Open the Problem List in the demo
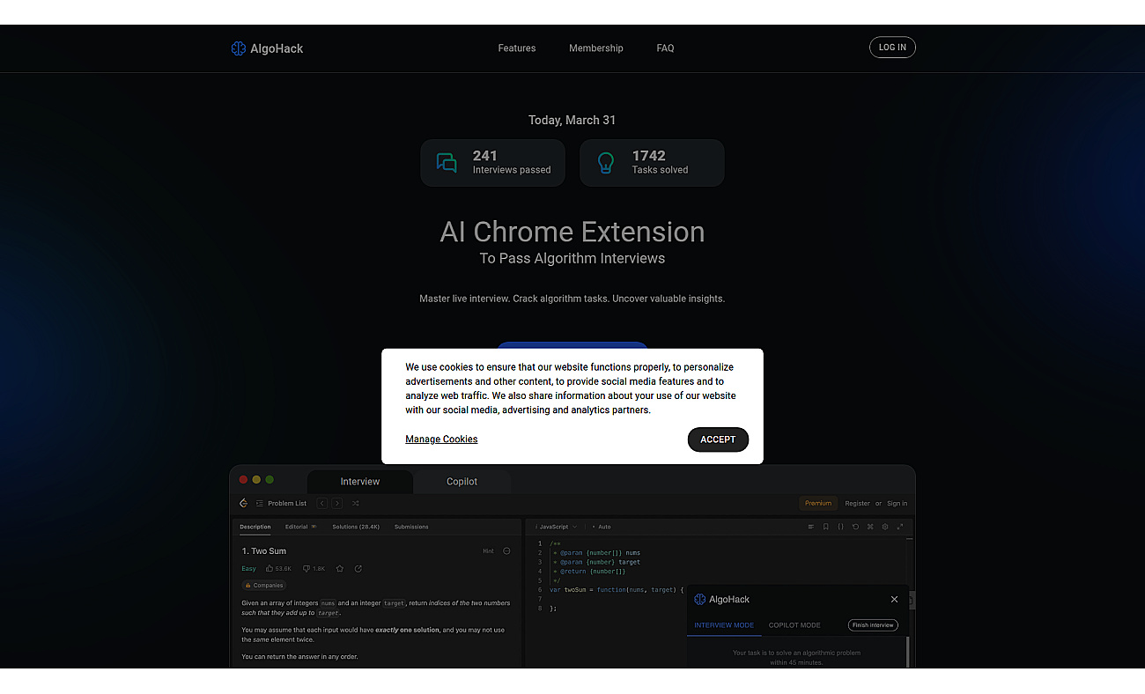 click(x=282, y=504)
